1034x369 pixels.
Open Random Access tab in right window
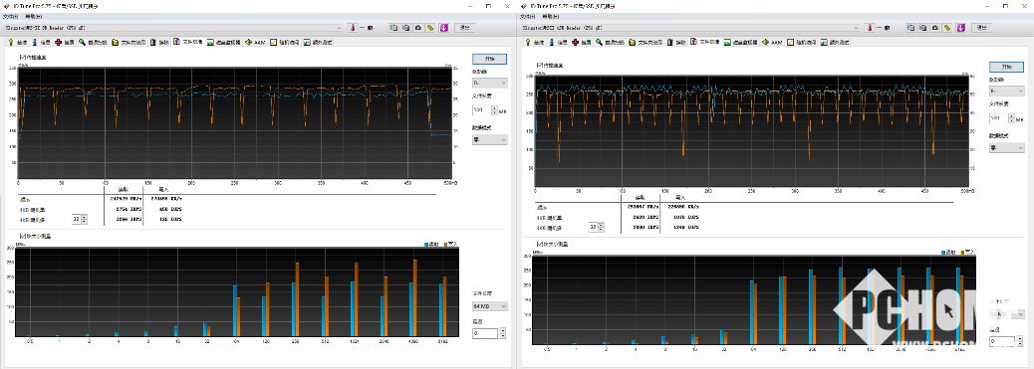point(801,42)
